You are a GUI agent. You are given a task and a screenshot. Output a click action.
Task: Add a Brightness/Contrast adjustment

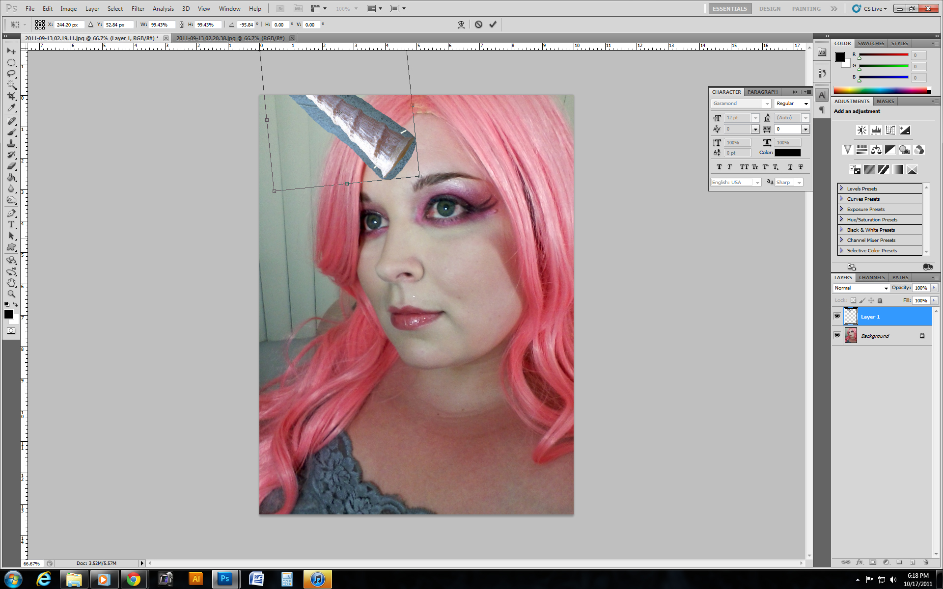[x=862, y=130]
